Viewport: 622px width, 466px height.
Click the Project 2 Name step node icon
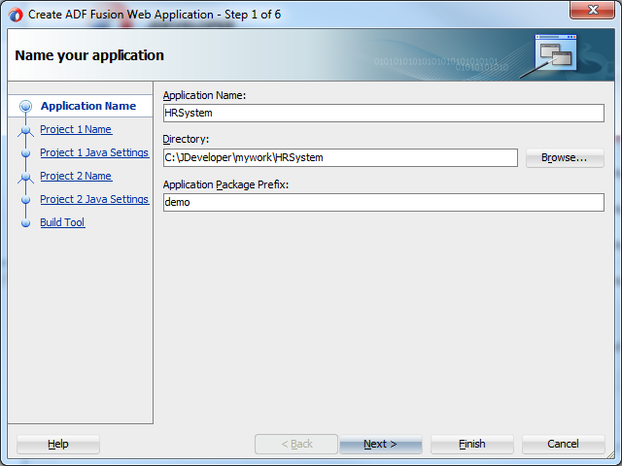pos(26,177)
